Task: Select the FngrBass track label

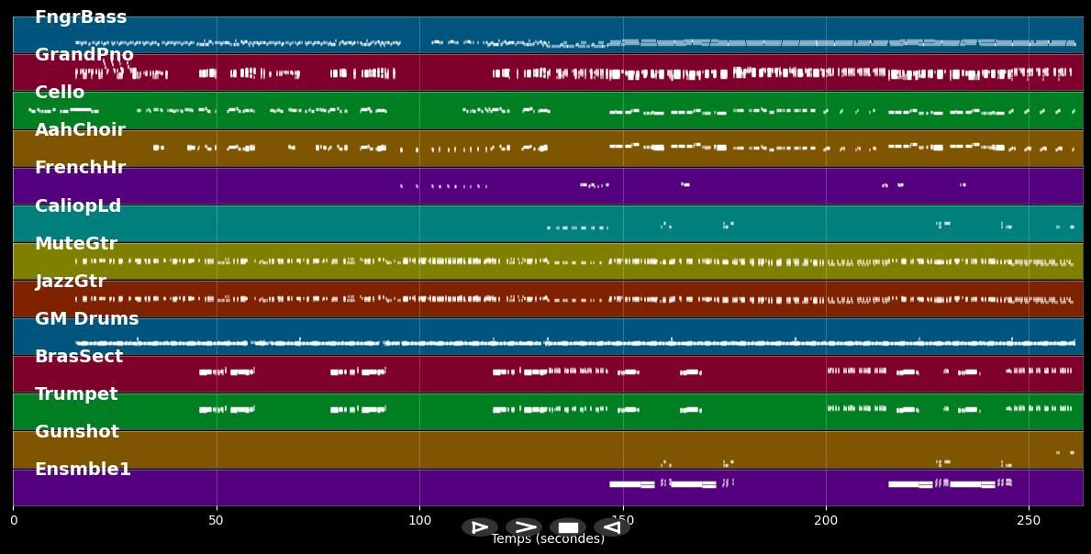Action: coord(81,16)
